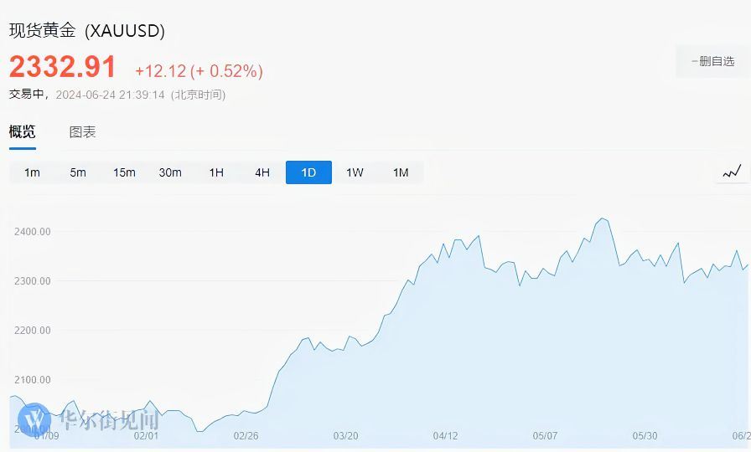Pick the 4H timeframe
The height and width of the screenshot is (452, 751).
coord(262,172)
